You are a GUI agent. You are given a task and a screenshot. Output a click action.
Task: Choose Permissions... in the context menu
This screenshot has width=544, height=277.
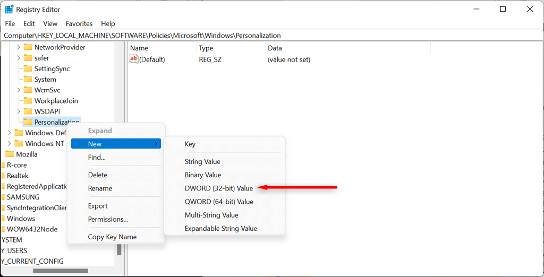pos(108,219)
